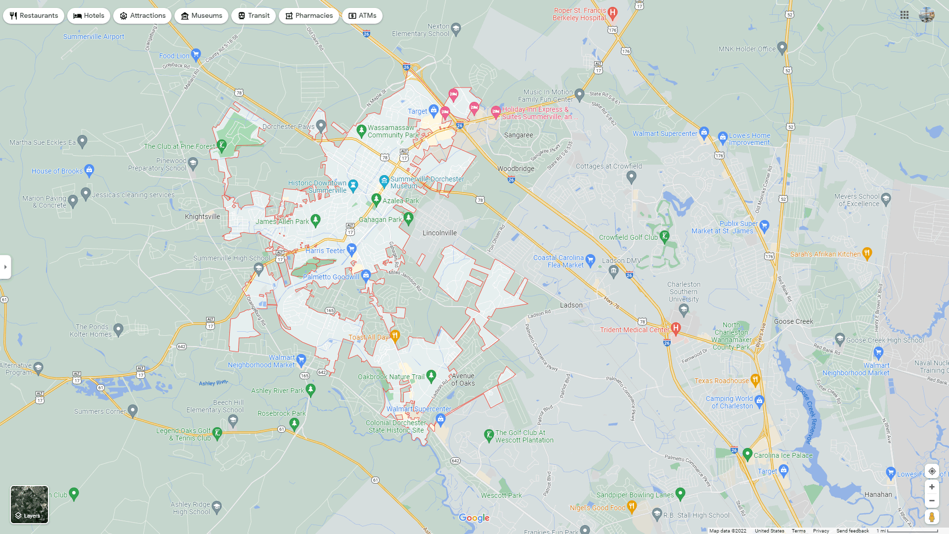Filter map by Hotels

[x=89, y=16]
